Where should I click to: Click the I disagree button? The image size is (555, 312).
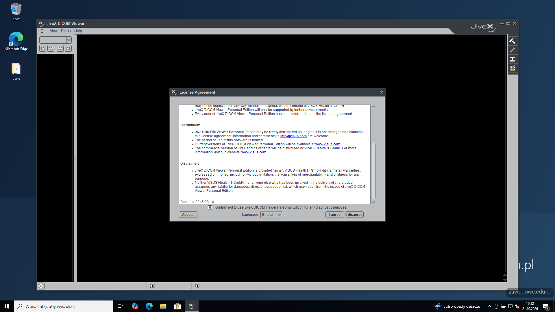(x=354, y=215)
